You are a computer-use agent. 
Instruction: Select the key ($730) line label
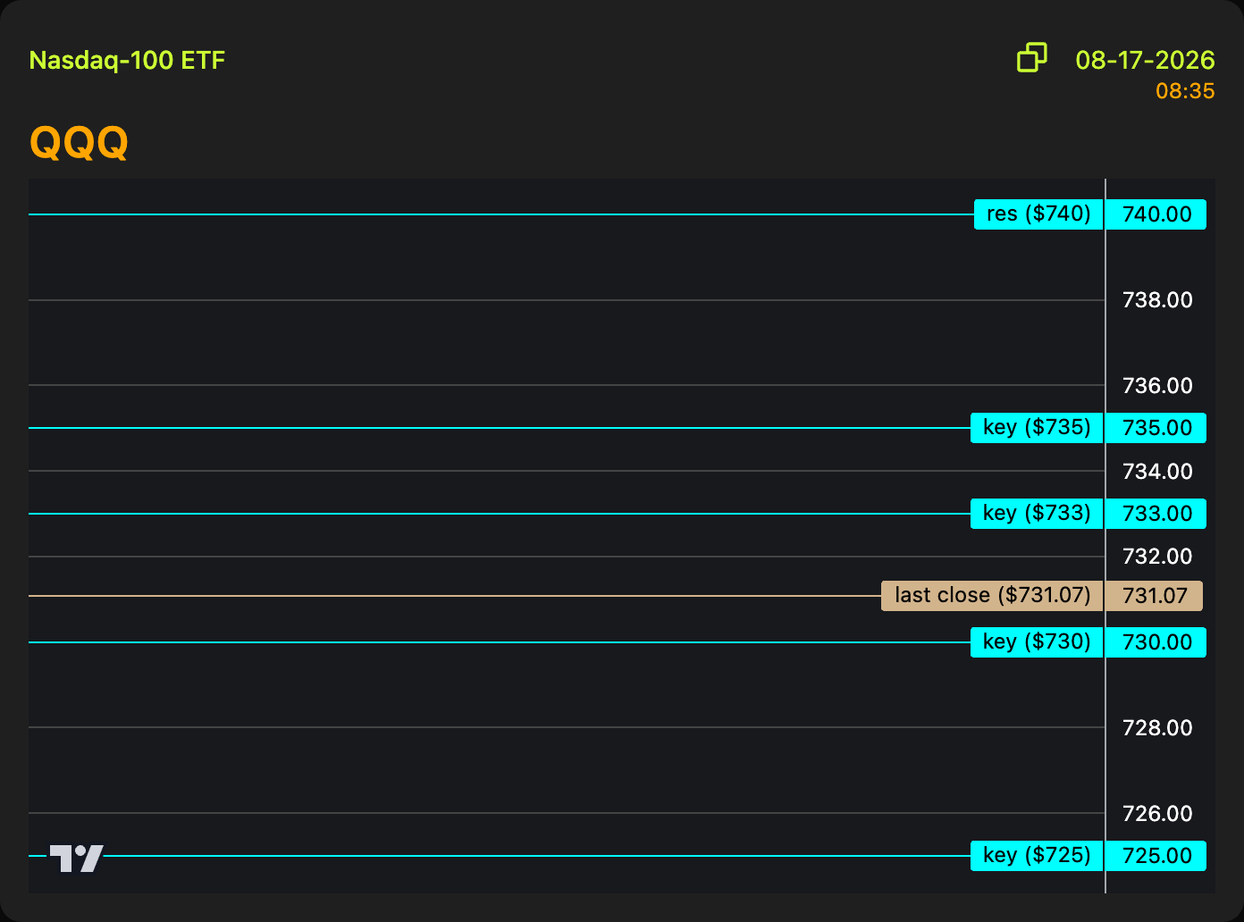[1037, 642]
